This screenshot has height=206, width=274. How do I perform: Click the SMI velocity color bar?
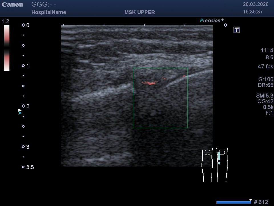tap(7, 48)
